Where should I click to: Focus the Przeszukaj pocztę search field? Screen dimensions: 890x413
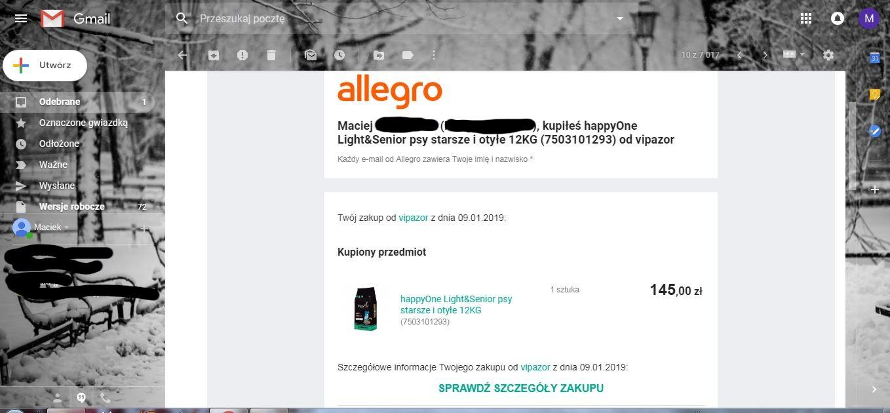click(x=401, y=18)
